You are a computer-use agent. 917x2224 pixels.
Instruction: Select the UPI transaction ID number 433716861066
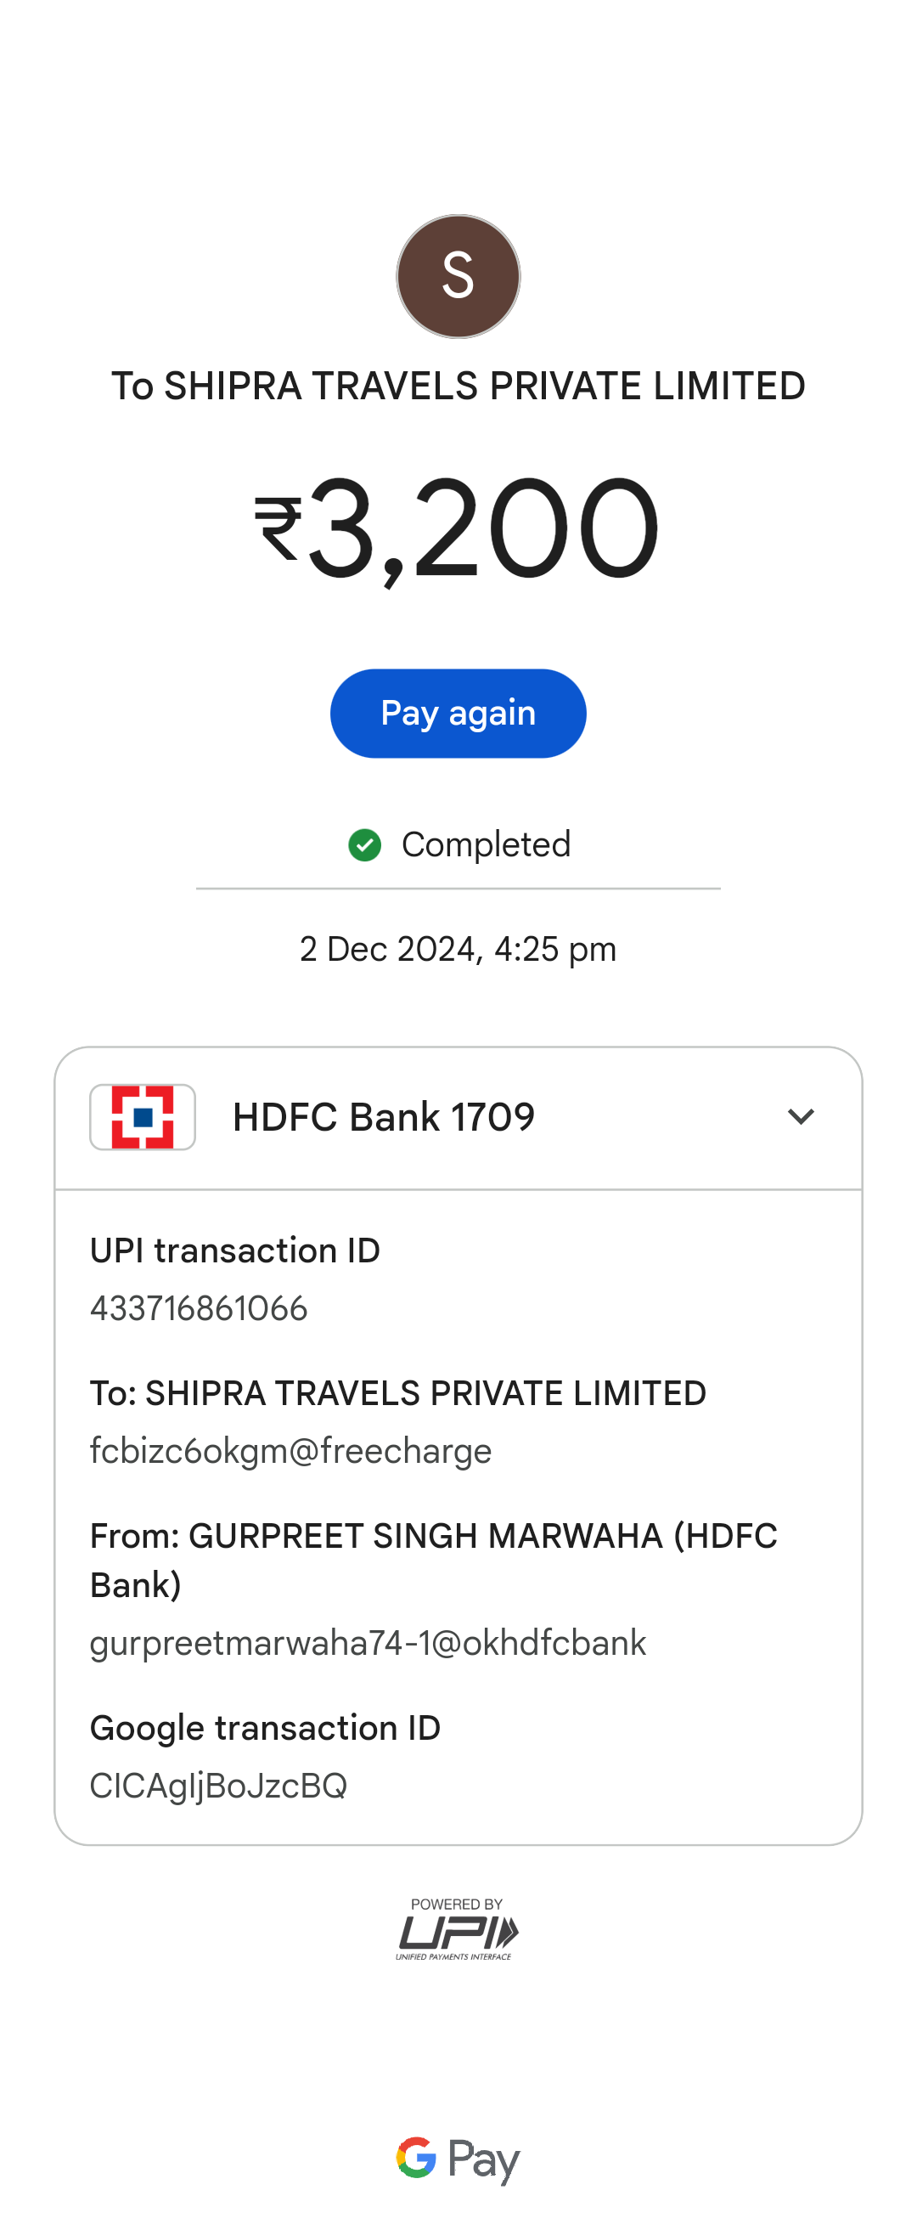pos(200,1308)
